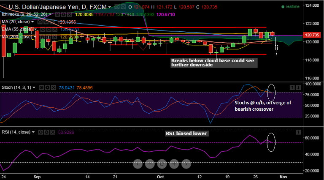Expand the RSI (14, close) dropdown arrow
Image resolution: width=324 pixels, height=180 pixels.
click(33, 132)
